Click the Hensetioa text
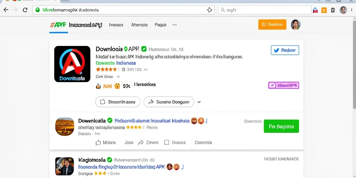Screen dimensions: 356x178 [x=145, y=85]
